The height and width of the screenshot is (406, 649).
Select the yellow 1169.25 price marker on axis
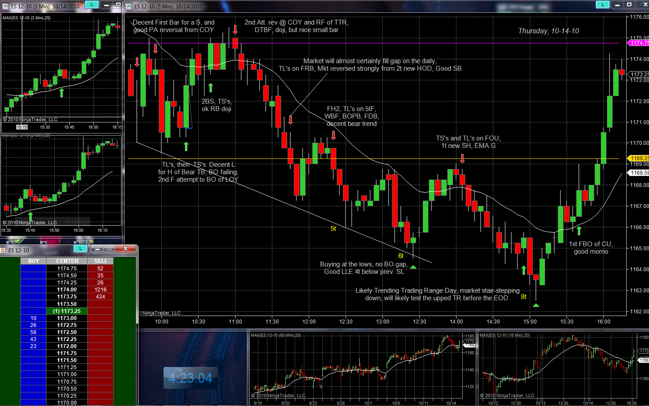(639, 158)
